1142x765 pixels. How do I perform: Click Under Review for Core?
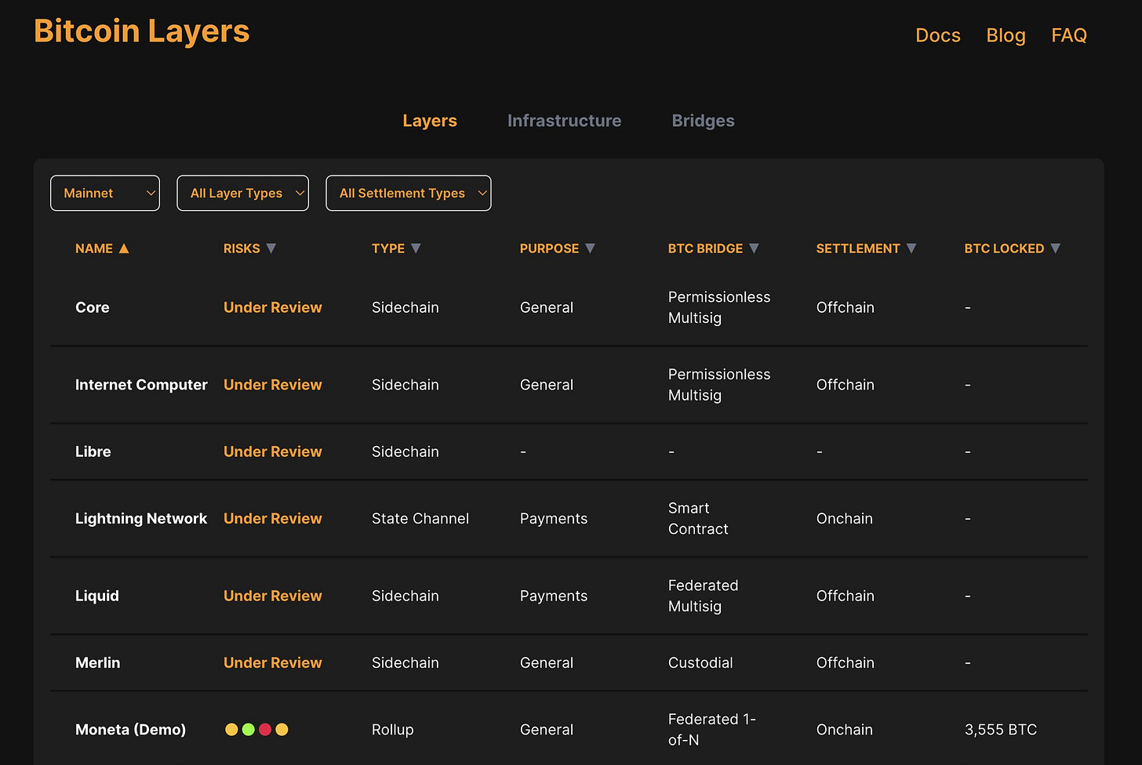pos(273,307)
